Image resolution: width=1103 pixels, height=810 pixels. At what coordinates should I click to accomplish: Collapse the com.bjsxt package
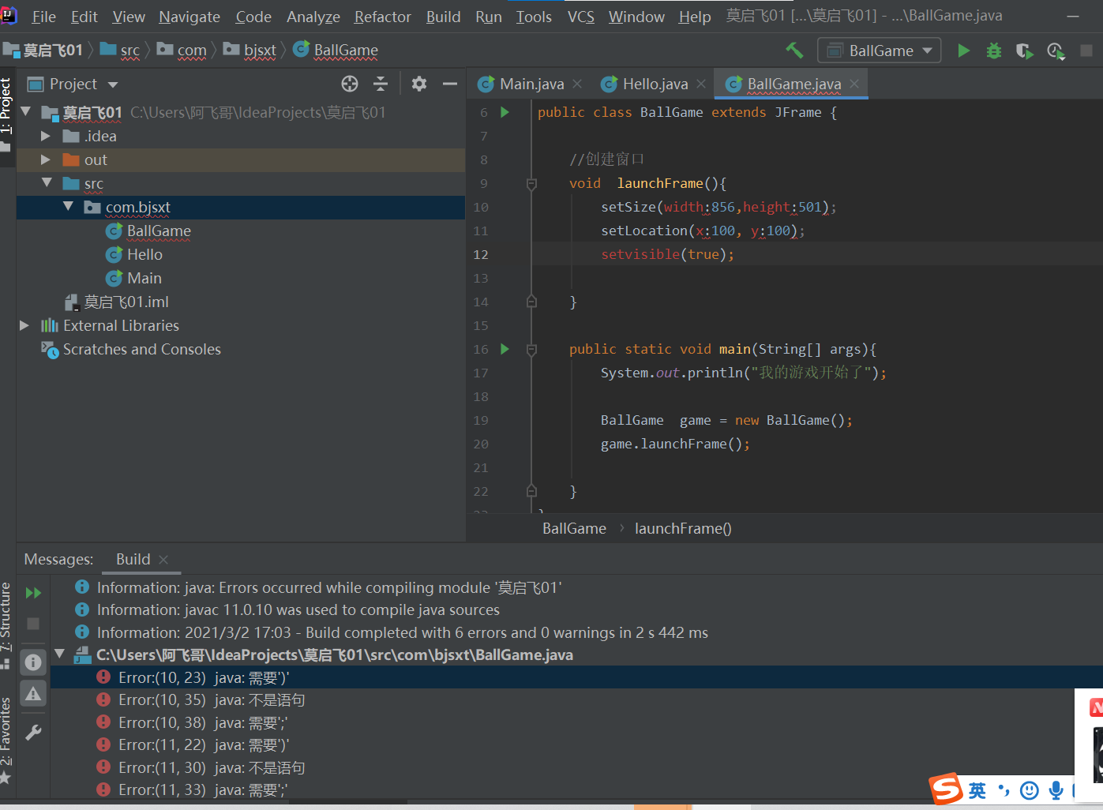click(x=68, y=207)
